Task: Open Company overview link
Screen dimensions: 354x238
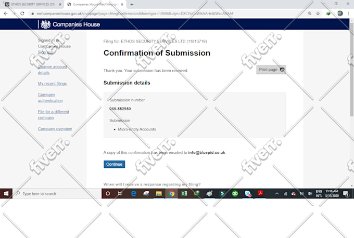Action: (x=55, y=129)
